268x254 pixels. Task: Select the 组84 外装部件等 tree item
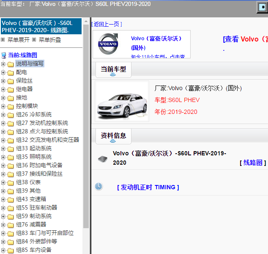click(x=36, y=241)
